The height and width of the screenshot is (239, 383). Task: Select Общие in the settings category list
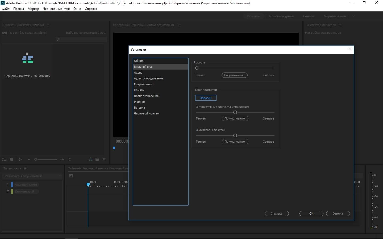click(160, 61)
